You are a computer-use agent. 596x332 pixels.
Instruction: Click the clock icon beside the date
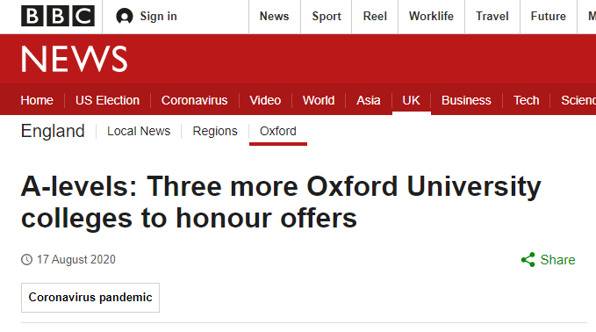(26, 260)
